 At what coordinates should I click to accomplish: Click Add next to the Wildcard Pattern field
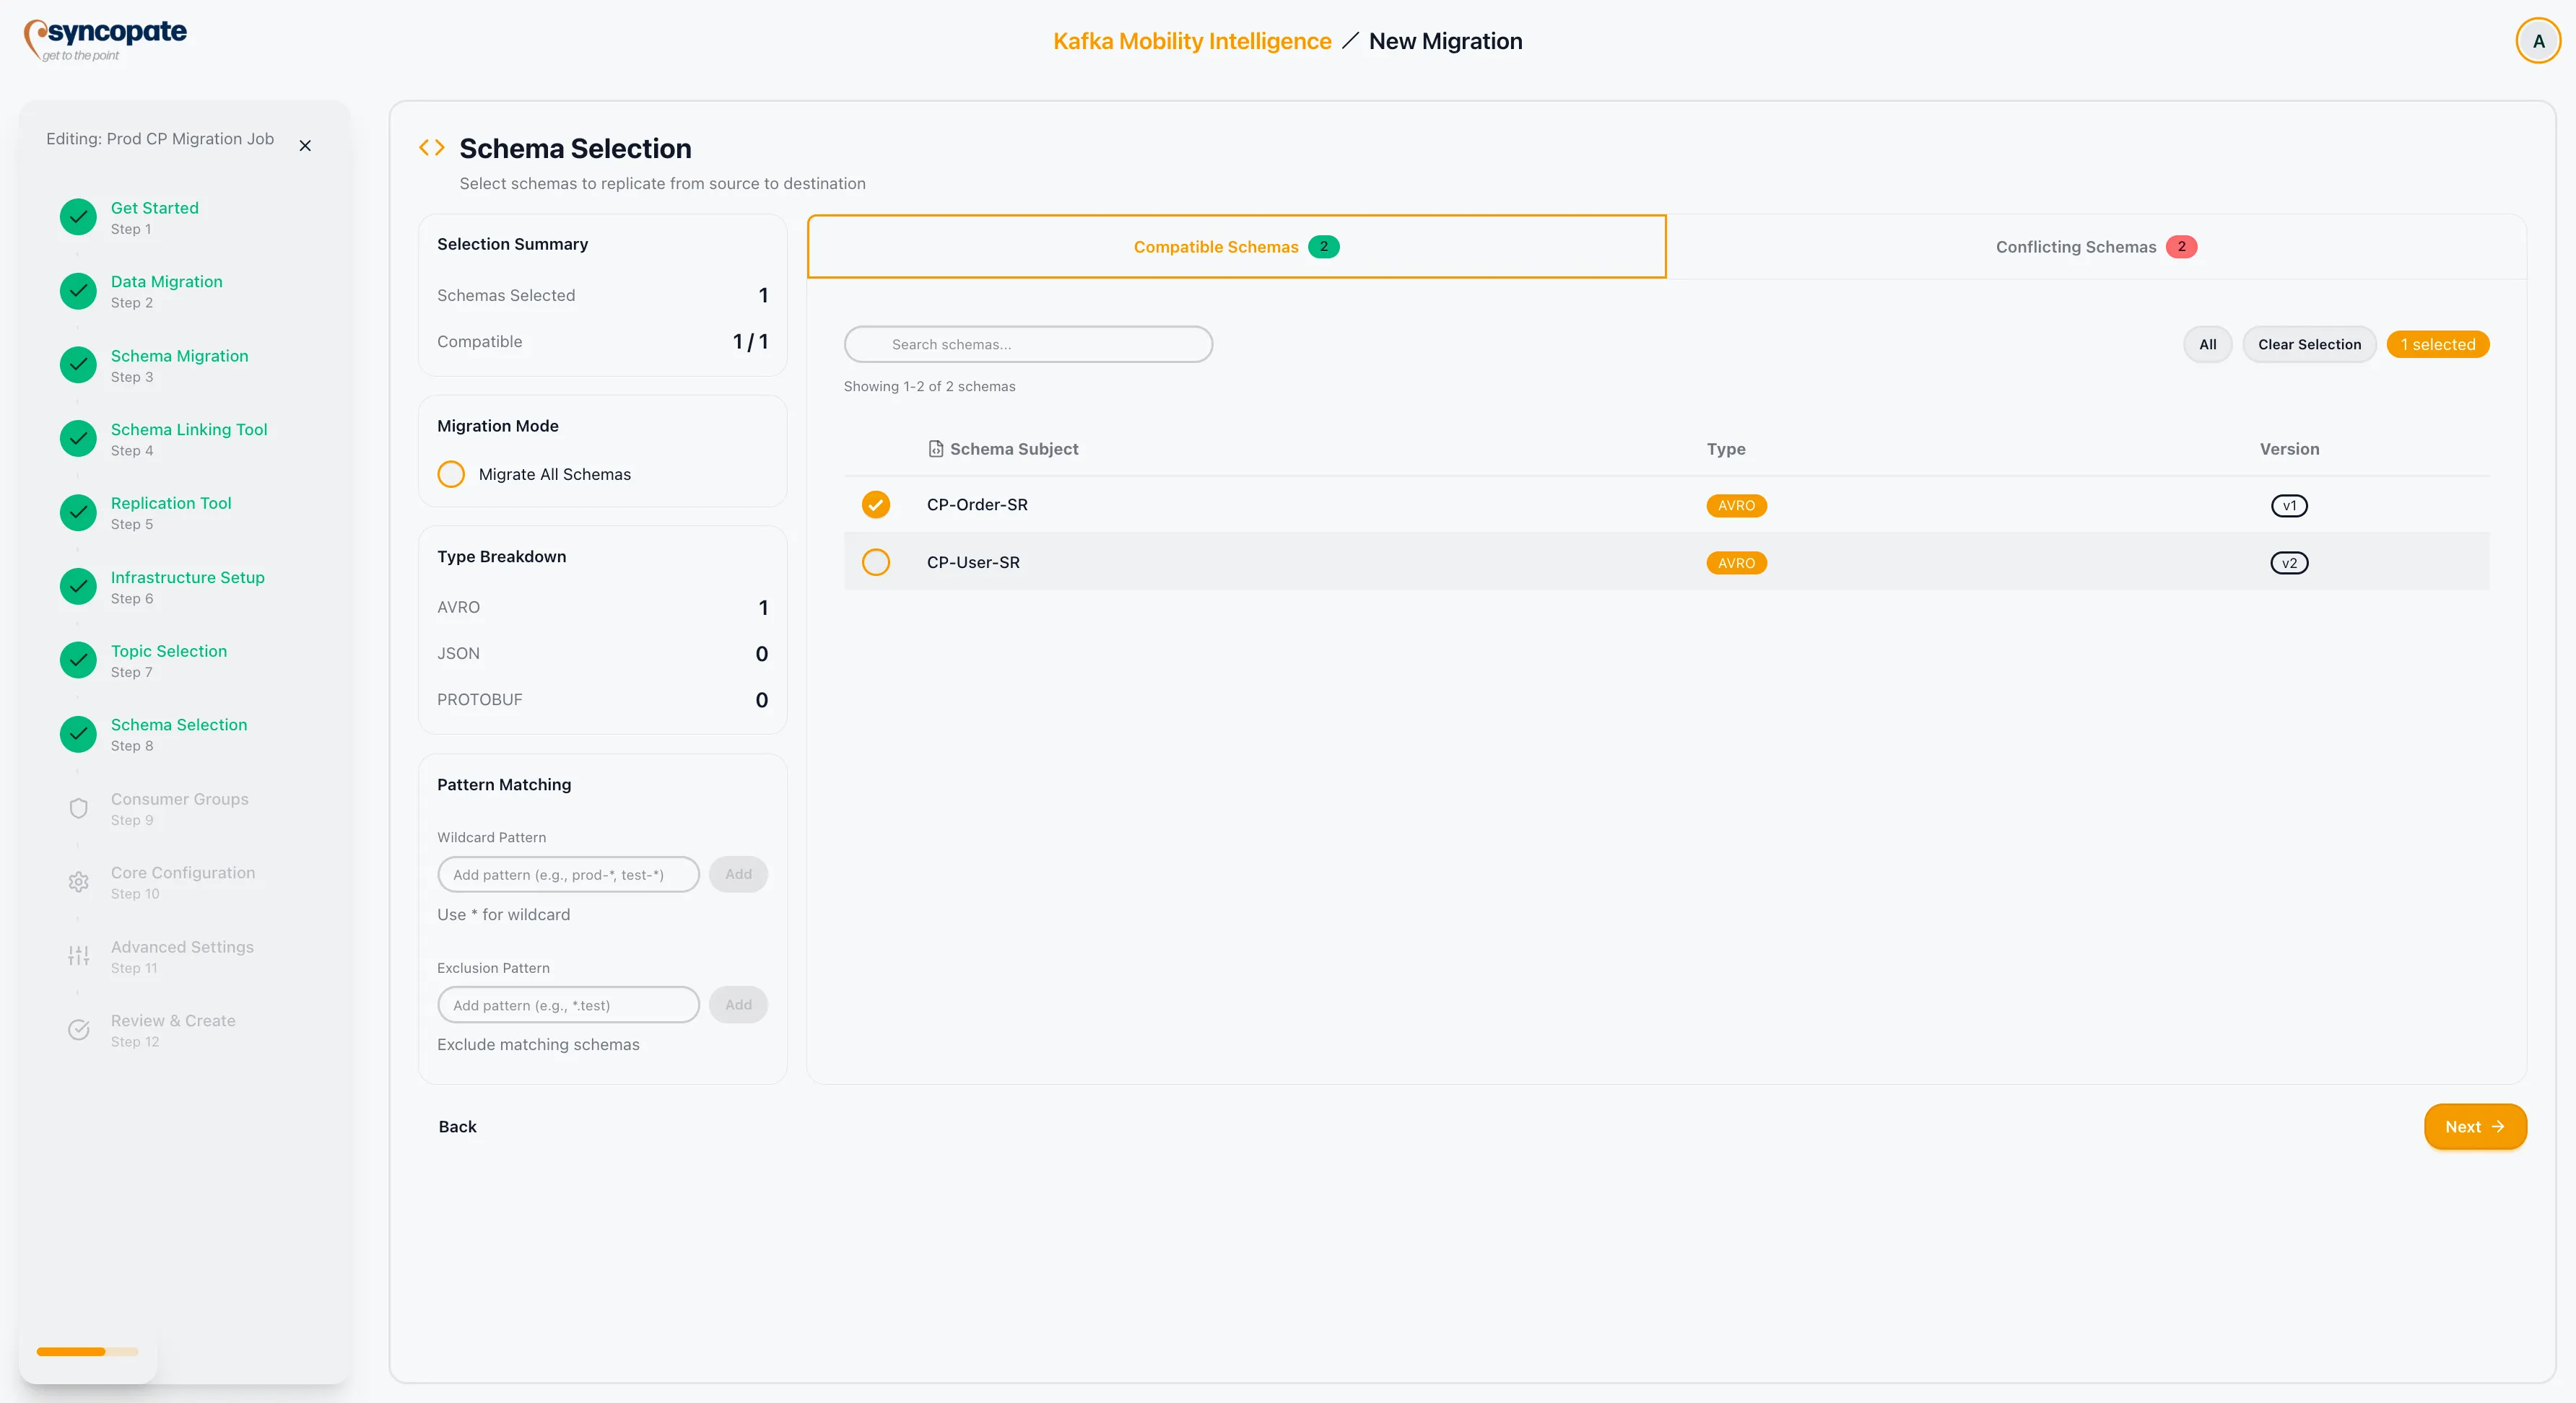click(738, 873)
